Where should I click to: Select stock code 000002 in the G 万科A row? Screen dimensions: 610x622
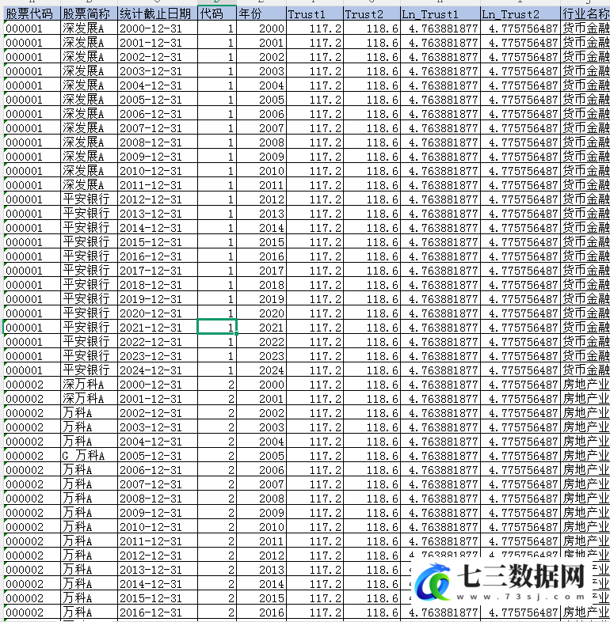(32, 456)
